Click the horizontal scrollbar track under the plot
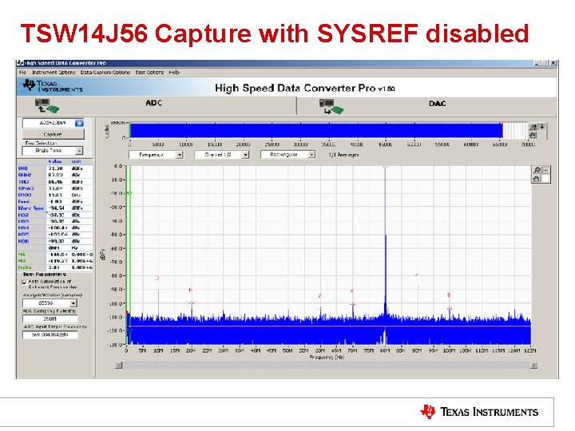Image resolution: width=575 pixels, height=431 pixels. pos(327,366)
